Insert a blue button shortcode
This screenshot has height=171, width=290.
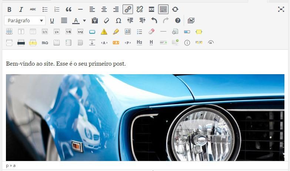coord(92,32)
